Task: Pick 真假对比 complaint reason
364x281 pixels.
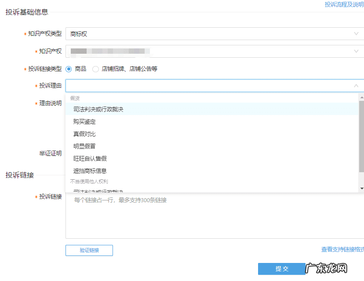Action: coord(84,134)
